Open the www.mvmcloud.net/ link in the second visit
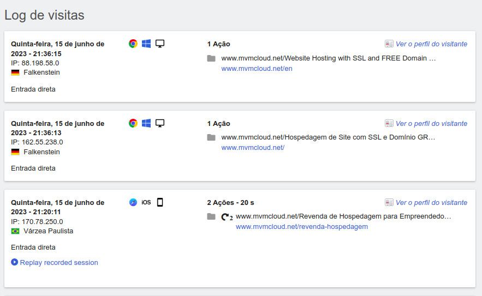Image resolution: width=482 pixels, height=296 pixels. pos(253,148)
